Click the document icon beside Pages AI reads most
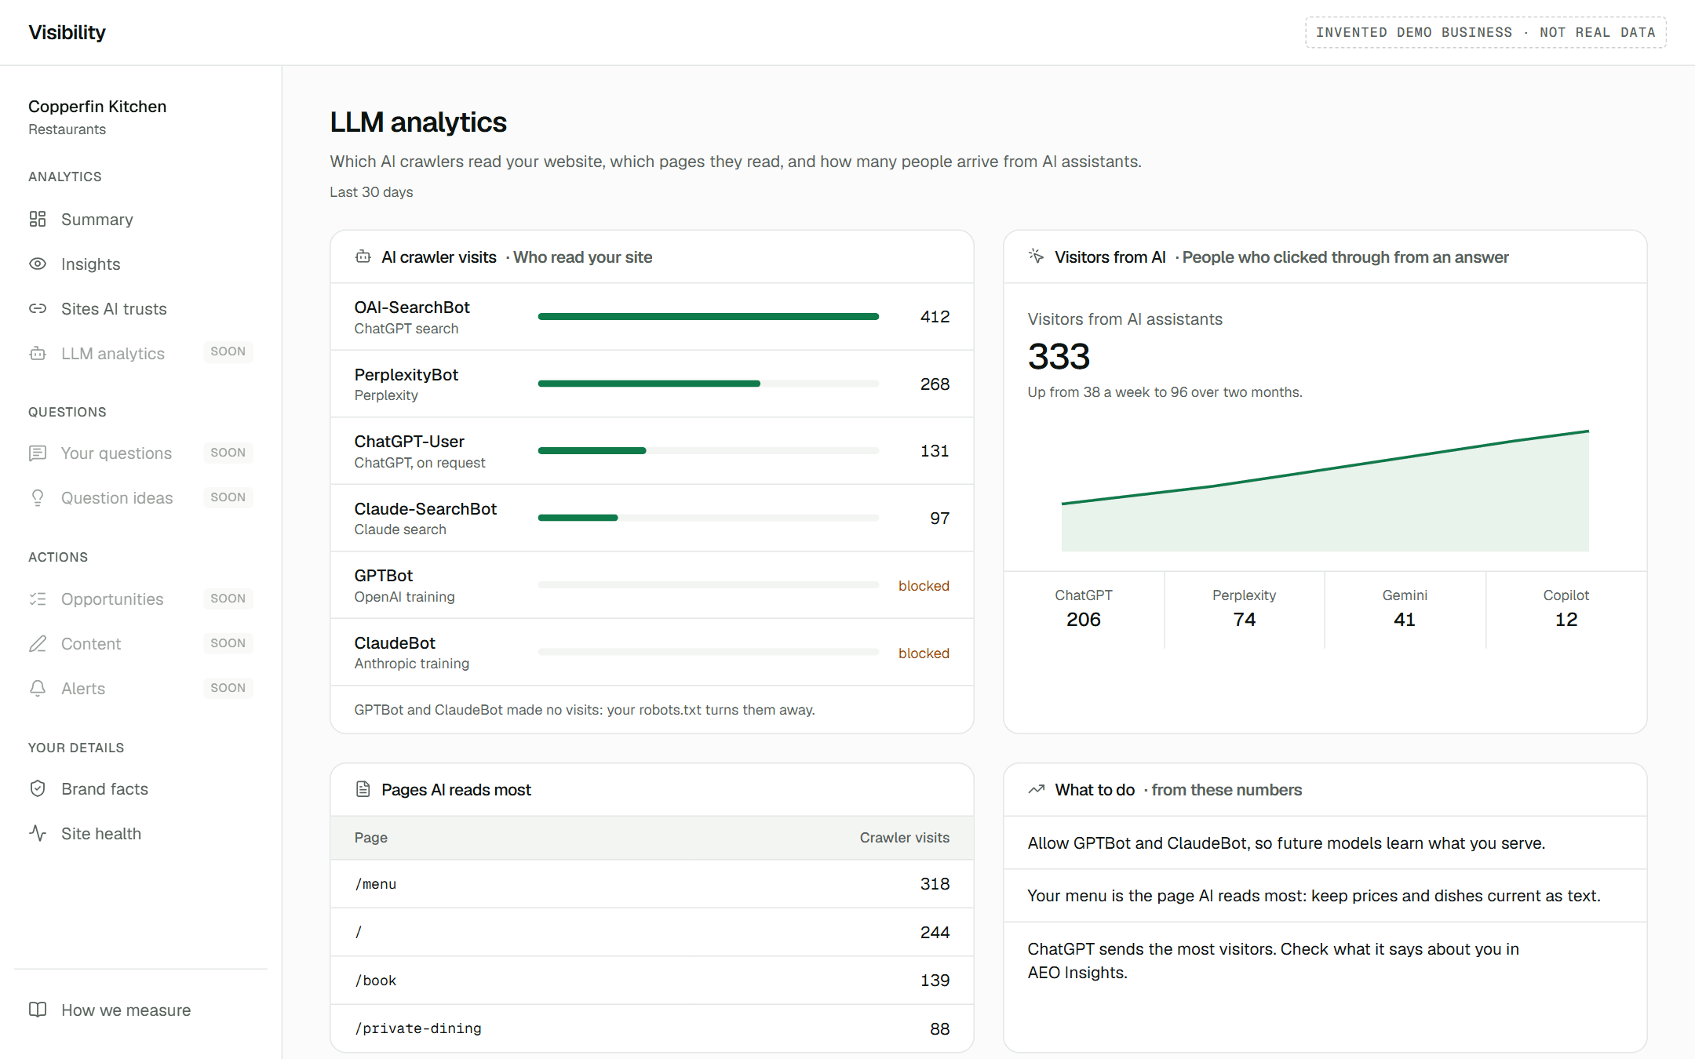Image resolution: width=1695 pixels, height=1059 pixels. tap(363, 789)
